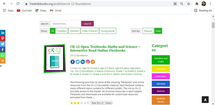Open QR code icon in address bar
The image size is (215, 105).
coord(175,4)
